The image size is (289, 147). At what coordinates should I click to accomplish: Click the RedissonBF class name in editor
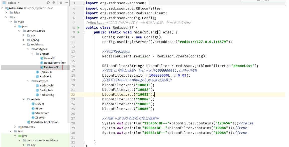coord(123,27)
